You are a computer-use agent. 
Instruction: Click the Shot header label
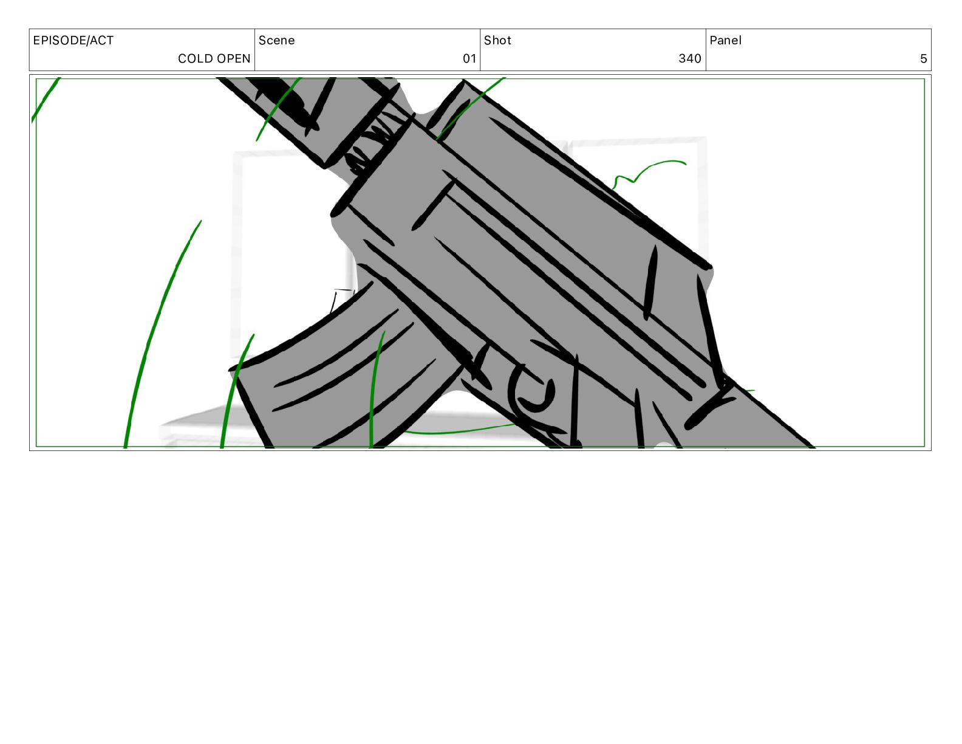coord(497,41)
